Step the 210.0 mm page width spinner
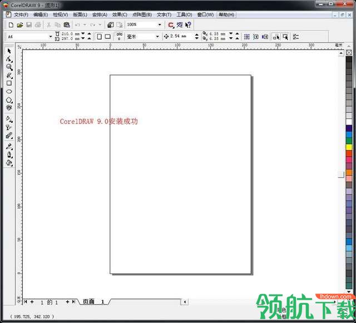 point(86,34)
